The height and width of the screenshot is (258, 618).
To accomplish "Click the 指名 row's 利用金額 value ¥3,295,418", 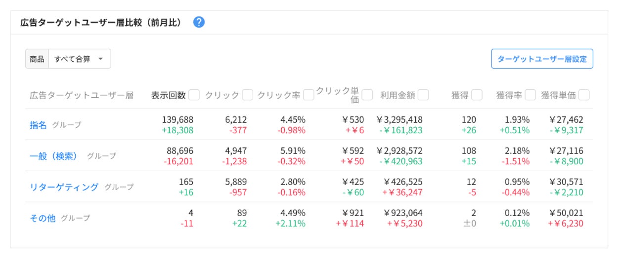I will click(x=399, y=120).
